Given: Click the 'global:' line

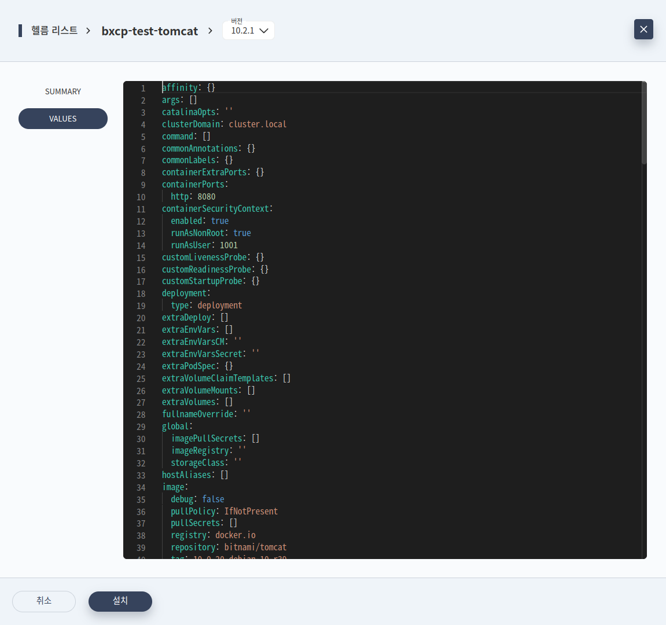Looking at the screenshot, I should click(x=177, y=426).
